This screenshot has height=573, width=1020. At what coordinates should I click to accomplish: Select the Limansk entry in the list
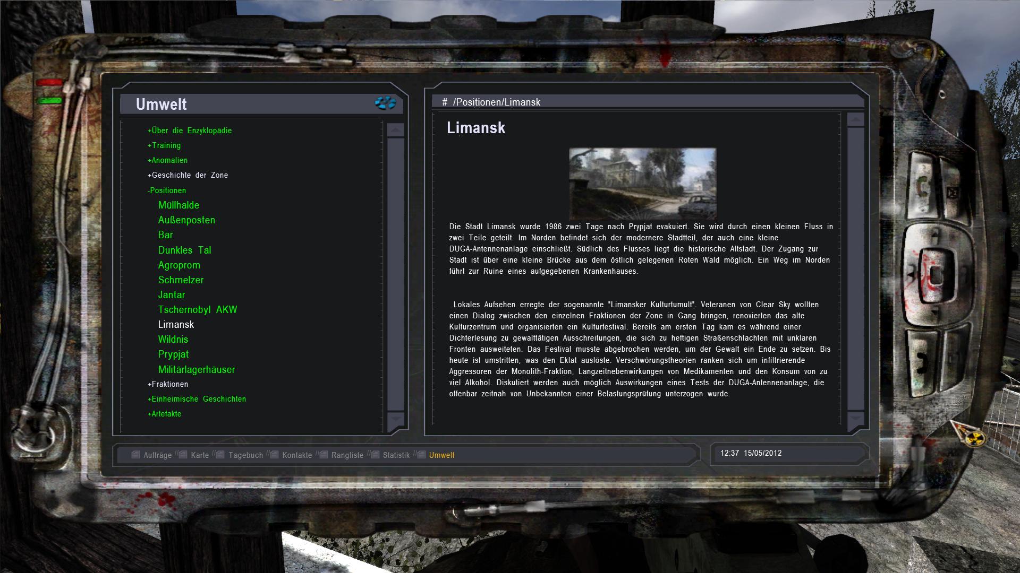(176, 325)
